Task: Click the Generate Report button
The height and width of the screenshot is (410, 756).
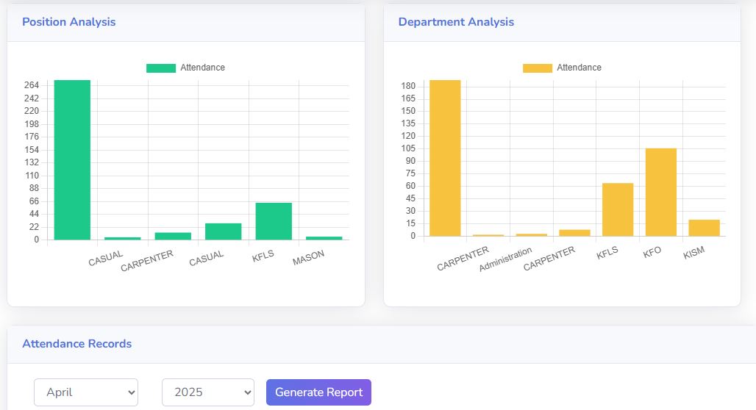Action: point(318,392)
